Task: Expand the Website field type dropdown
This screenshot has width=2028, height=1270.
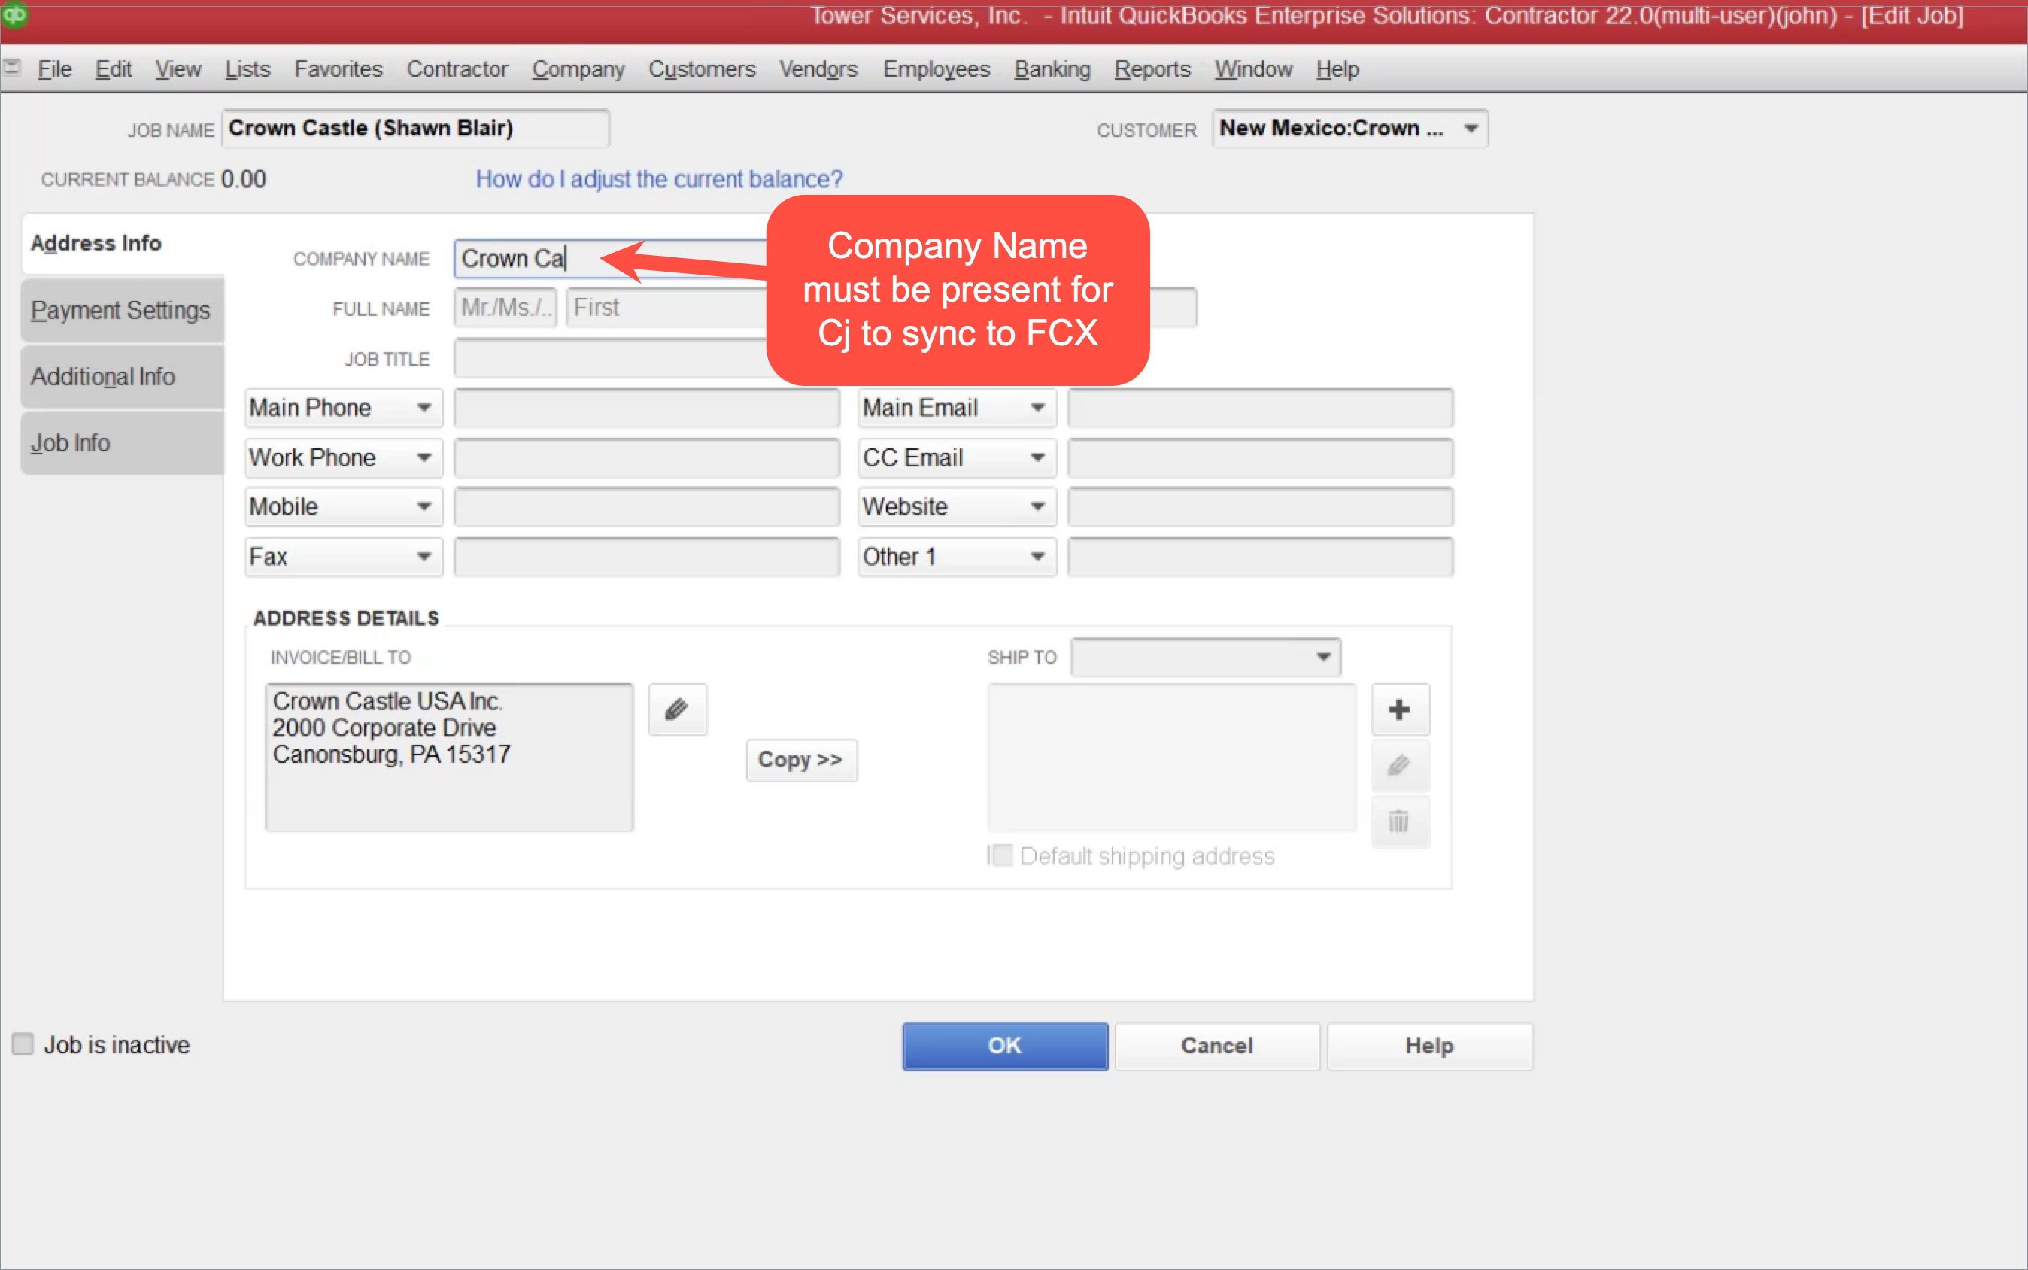Action: coord(1038,506)
